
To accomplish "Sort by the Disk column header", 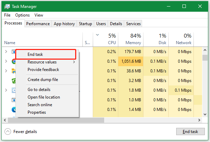I will click(x=156, y=40).
